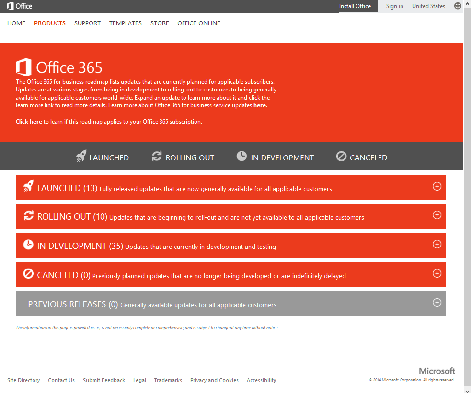Click the rocket icon in Launched filter
The height and width of the screenshot is (393, 471).
click(x=81, y=156)
